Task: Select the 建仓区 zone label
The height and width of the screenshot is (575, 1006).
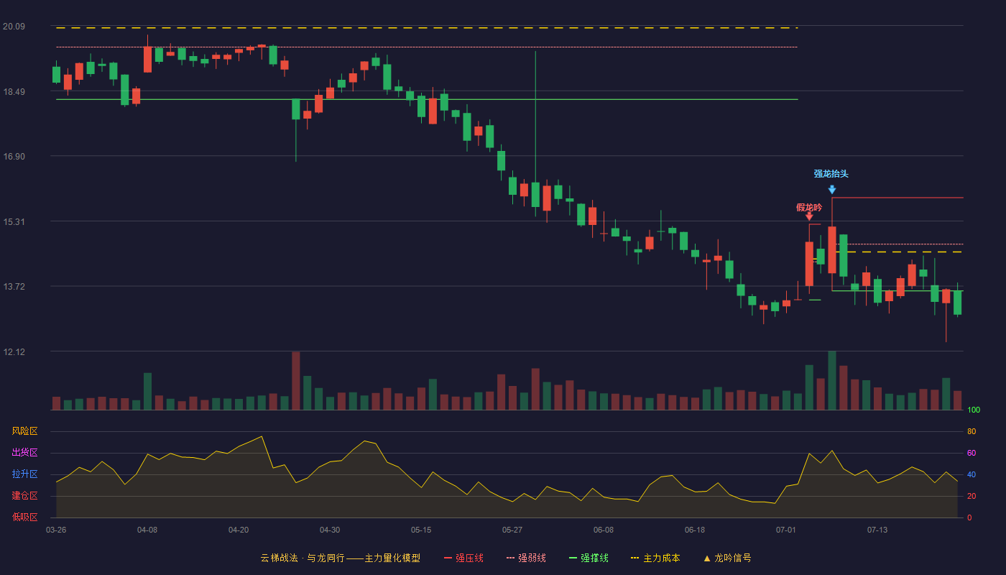Action: click(24, 496)
